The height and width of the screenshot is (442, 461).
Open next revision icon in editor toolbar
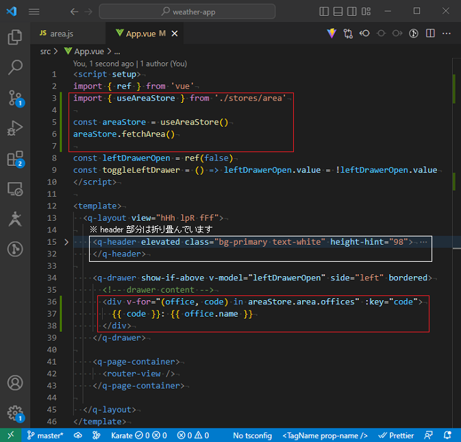click(397, 33)
